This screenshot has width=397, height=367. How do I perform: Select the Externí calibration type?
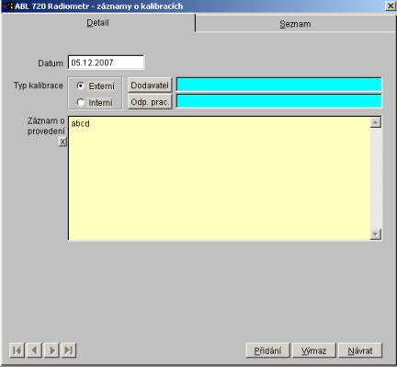tap(81, 86)
